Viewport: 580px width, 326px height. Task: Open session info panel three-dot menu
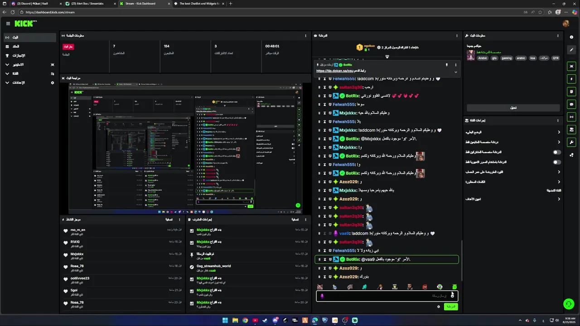click(305, 35)
